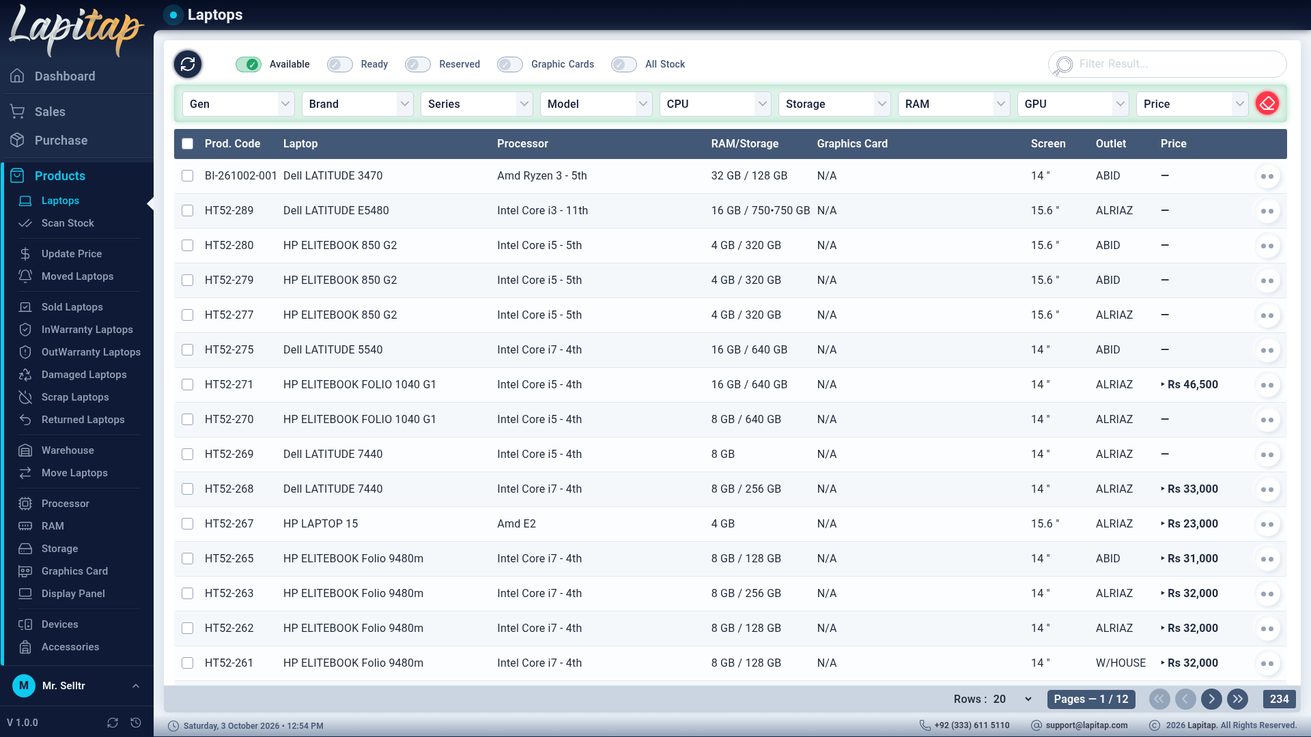
Task: Click the red clear filters eraser icon
Action: point(1267,104)
